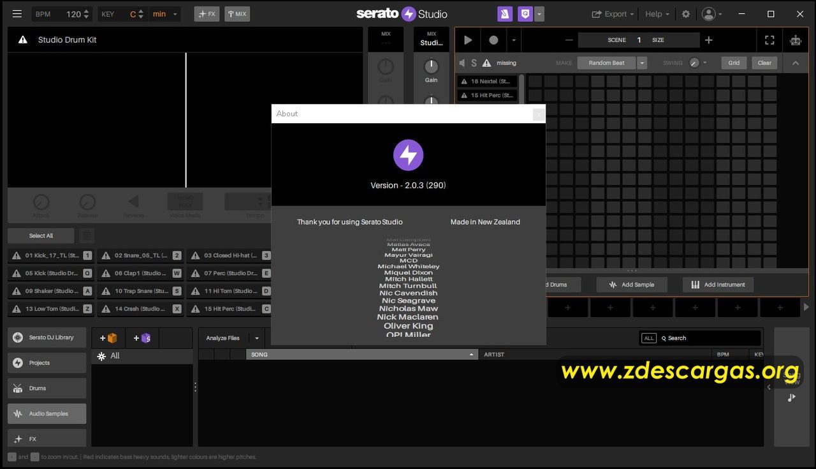Open Audio Samples tab

[x=47, y=413]
